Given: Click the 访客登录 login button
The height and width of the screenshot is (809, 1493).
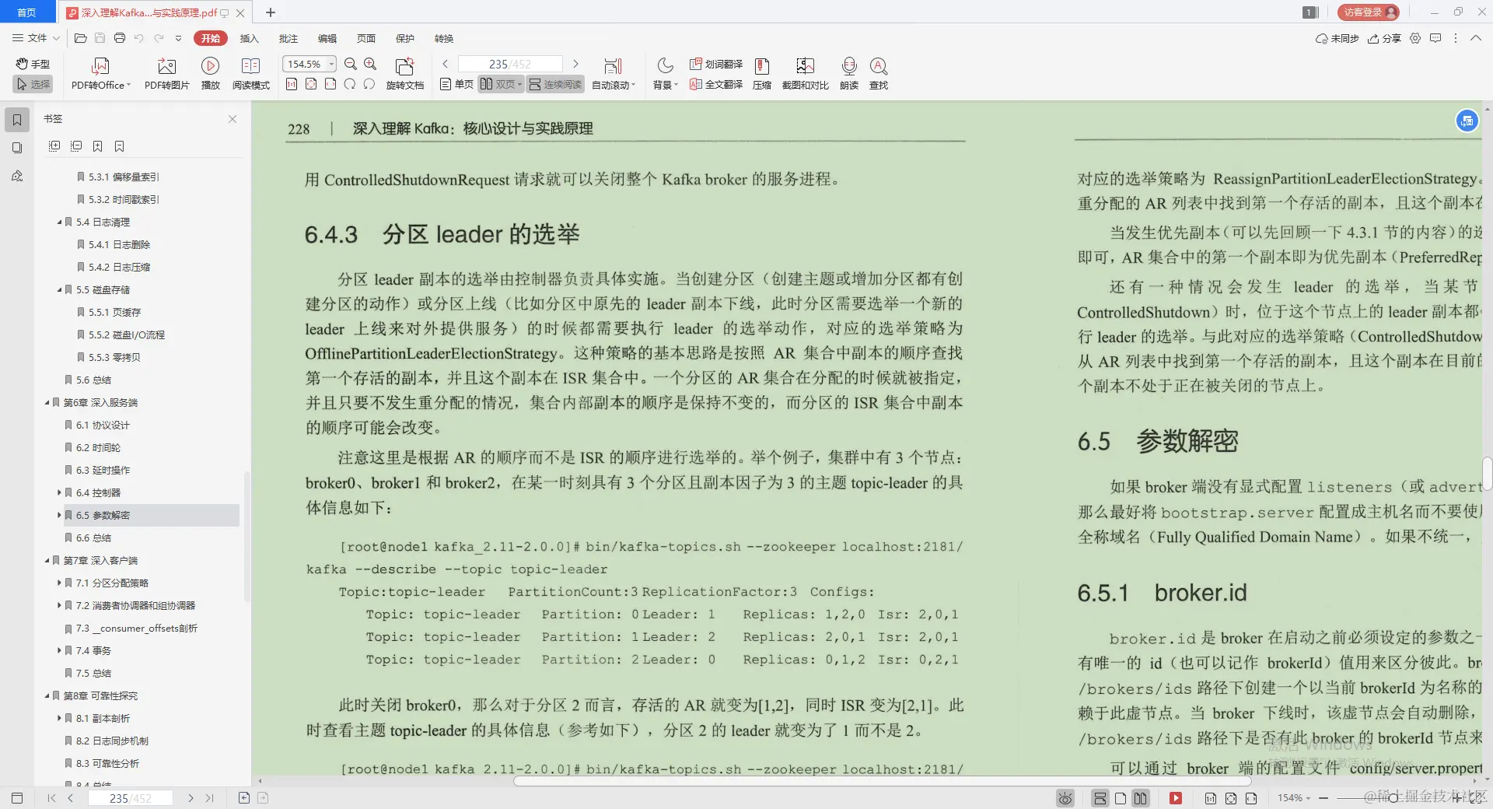Looking at the screenshot, I should pos(1366,12).
